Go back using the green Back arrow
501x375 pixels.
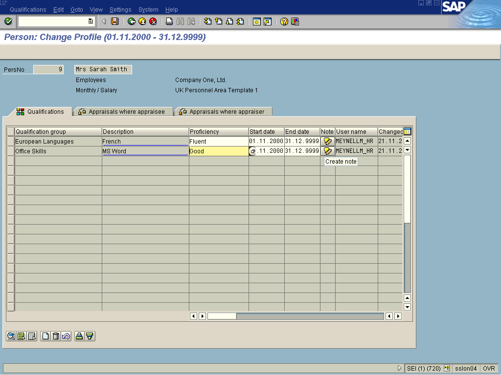coord(131,21)
